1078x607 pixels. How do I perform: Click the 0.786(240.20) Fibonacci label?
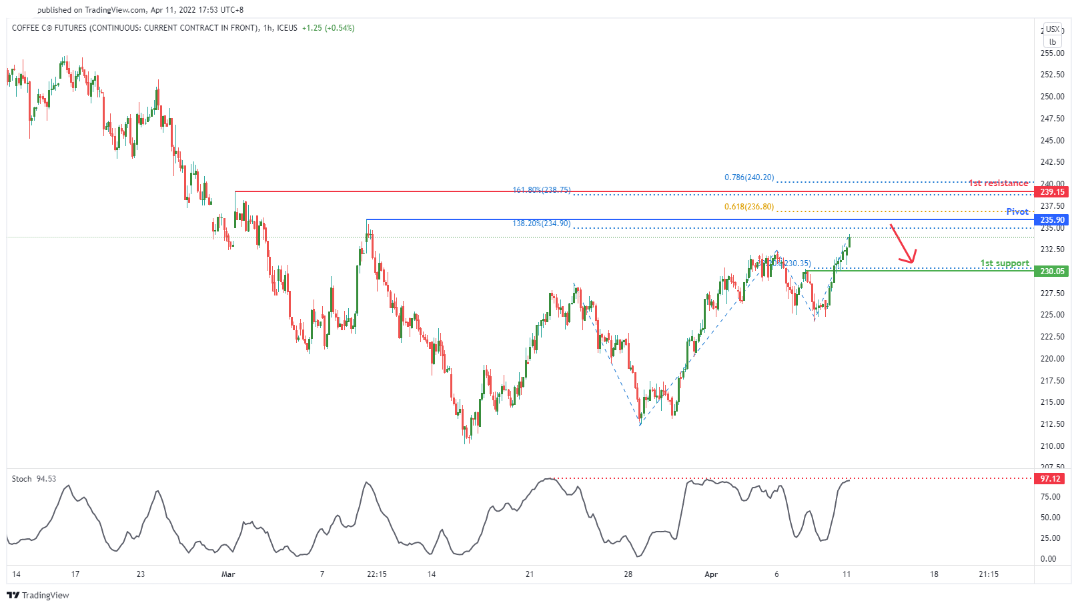(749, 177)
